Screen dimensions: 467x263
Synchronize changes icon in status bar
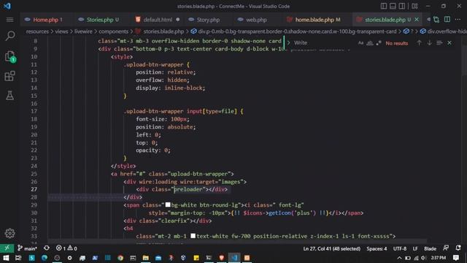tap(47, 248)
